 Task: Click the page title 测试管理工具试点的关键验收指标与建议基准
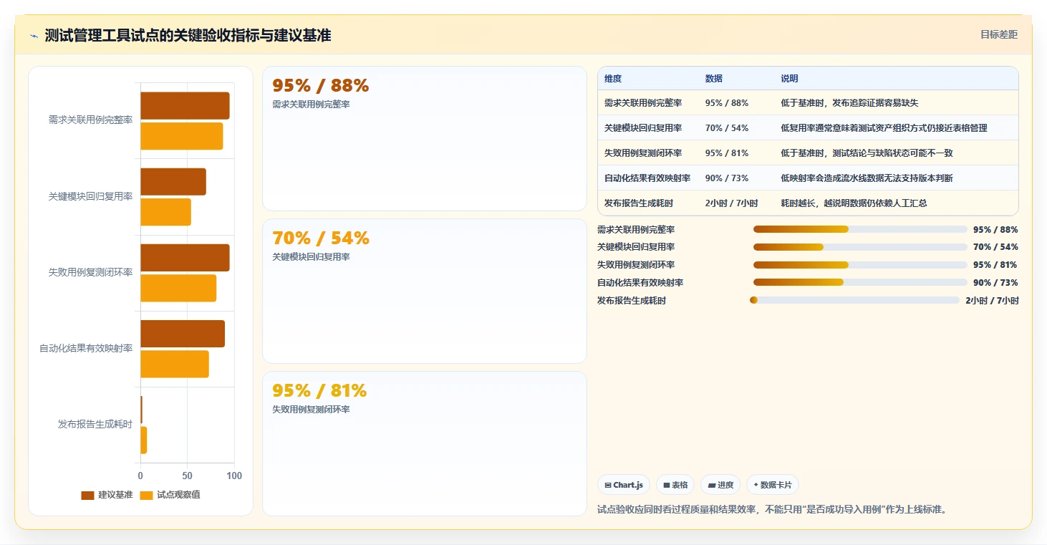tap(188, 35)
